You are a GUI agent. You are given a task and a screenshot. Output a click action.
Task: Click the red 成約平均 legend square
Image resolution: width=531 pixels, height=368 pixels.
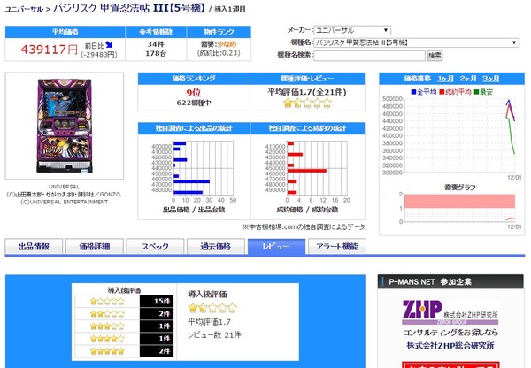pyautogui.click(x=442, y=92)
